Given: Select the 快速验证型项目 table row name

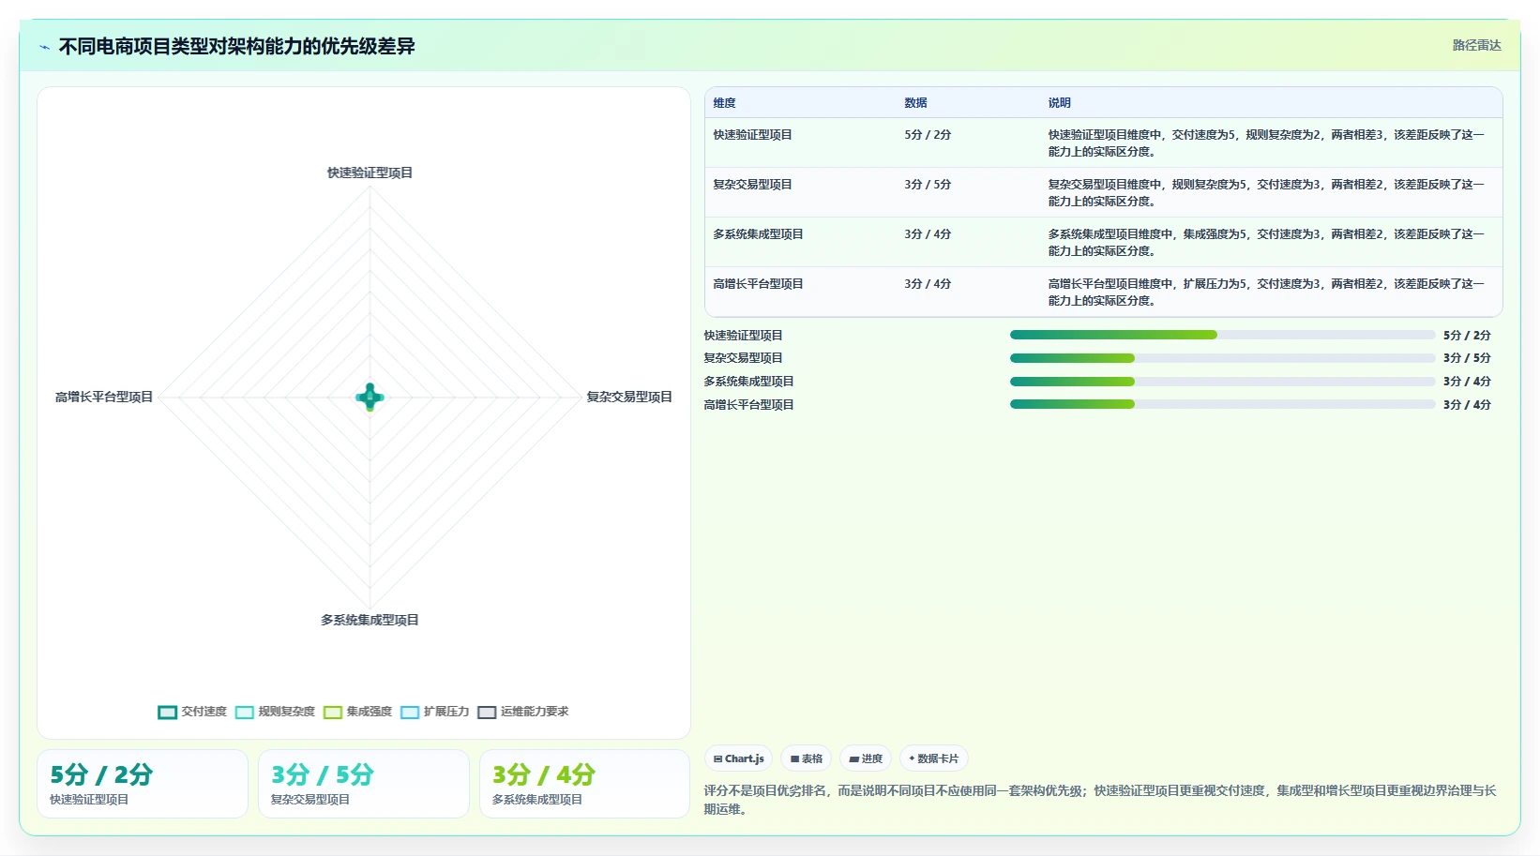Looking at the screenshot, I should 752,135.
